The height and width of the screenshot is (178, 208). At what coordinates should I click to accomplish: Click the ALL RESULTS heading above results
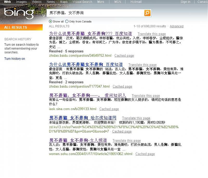[59, 26]
